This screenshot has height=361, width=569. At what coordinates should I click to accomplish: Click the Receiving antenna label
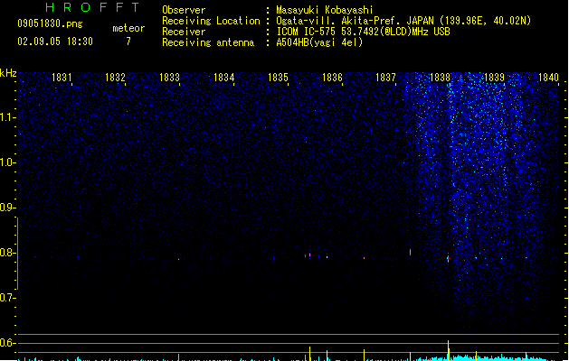pyautogui.click(x=208, y=42)
